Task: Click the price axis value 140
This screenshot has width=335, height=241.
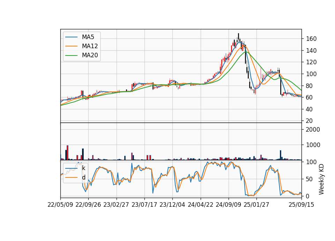Action: pyautogui.click(x=311, y=51)
